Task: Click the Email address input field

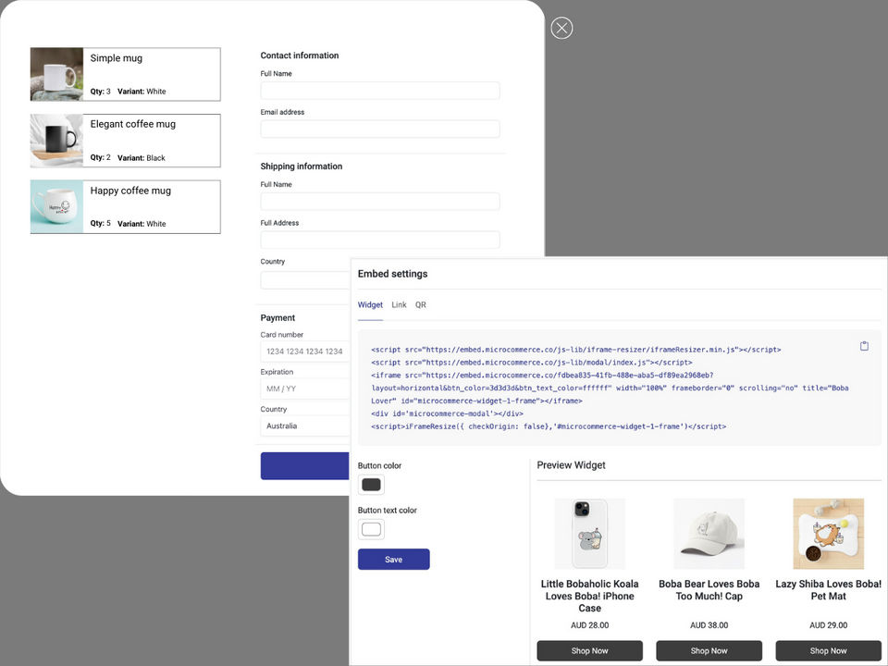Action: (379, 129)
